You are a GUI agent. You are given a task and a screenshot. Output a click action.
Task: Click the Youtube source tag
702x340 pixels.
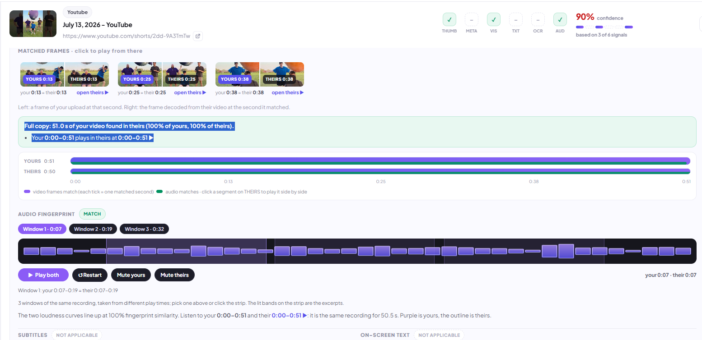(77, 12)
